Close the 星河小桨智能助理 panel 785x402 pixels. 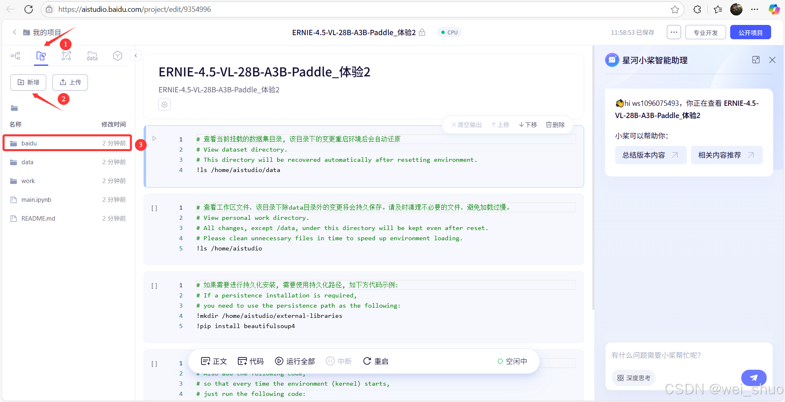coord(772,60)
